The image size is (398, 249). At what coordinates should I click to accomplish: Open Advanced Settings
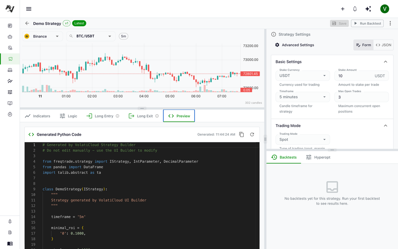[x=295, y=45]
